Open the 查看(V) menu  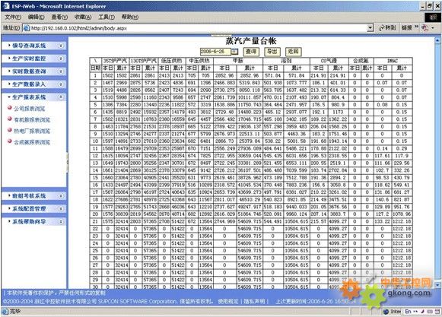coord(59,17)
